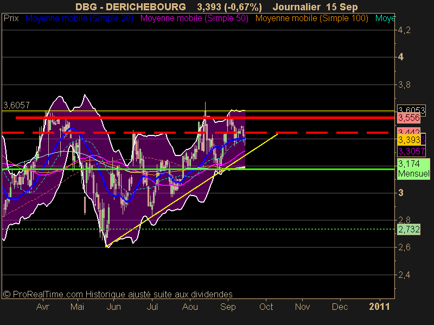Click the Mai month on the time axis
This screenshot has height=325, width=434.
click(77, 307)
